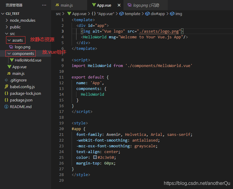Click the text-align center declaration
The image size is (233, 189).
pyautogui.click(x=98, y=152)
